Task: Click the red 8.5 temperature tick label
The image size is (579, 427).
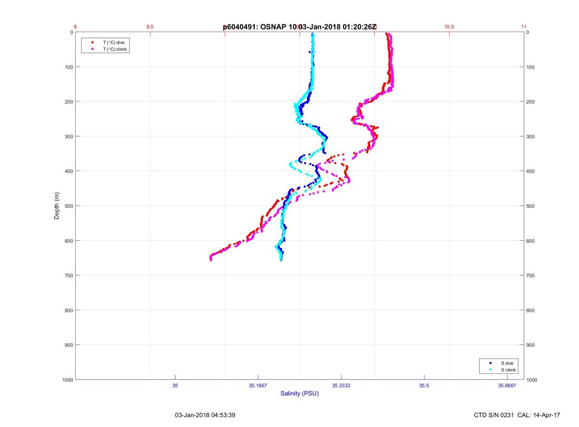Action: click(x=150, y=27)
